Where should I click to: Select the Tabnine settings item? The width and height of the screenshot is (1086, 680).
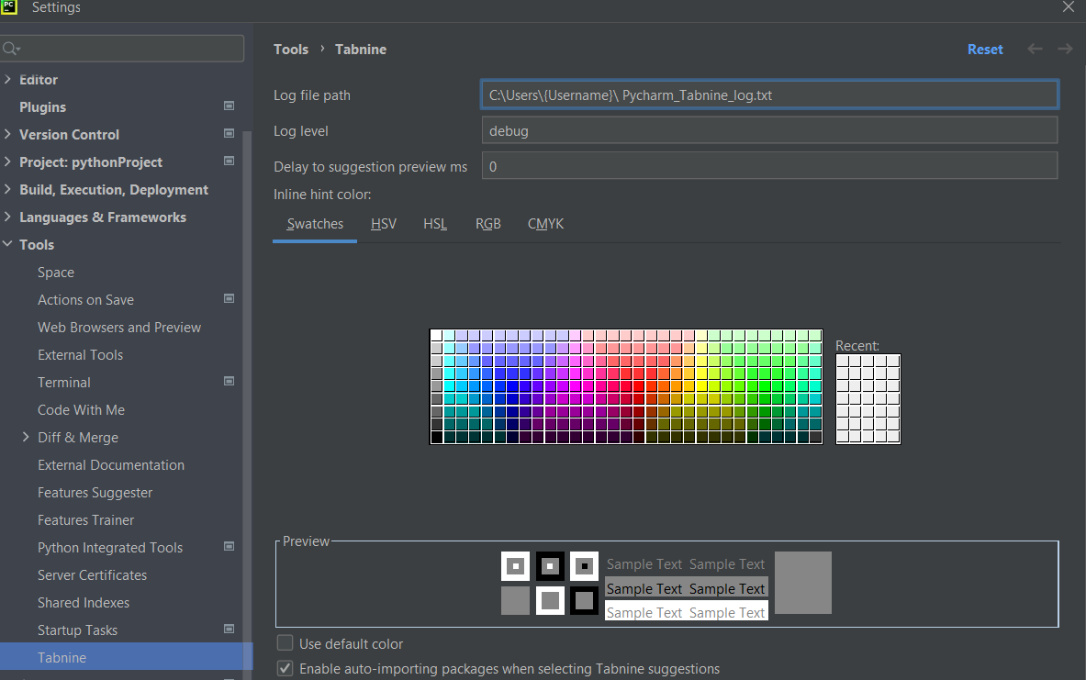[126, 657]
